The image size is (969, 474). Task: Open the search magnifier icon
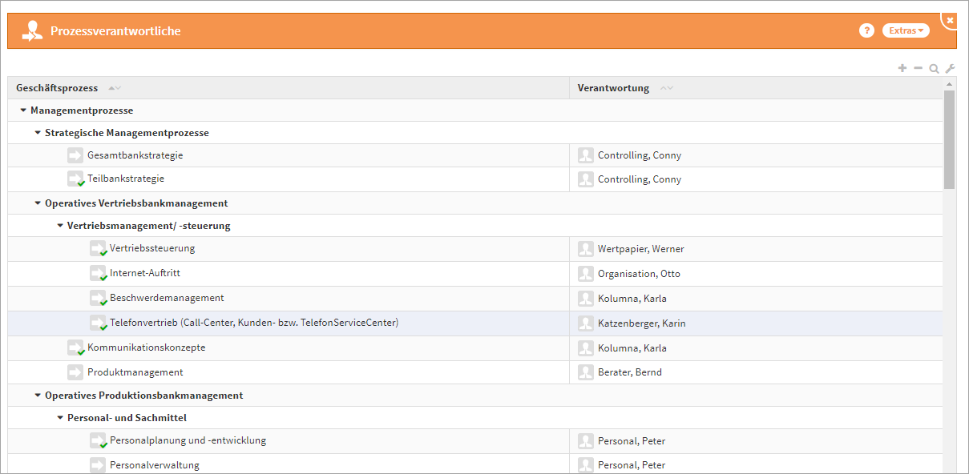[x=934, y=69]
